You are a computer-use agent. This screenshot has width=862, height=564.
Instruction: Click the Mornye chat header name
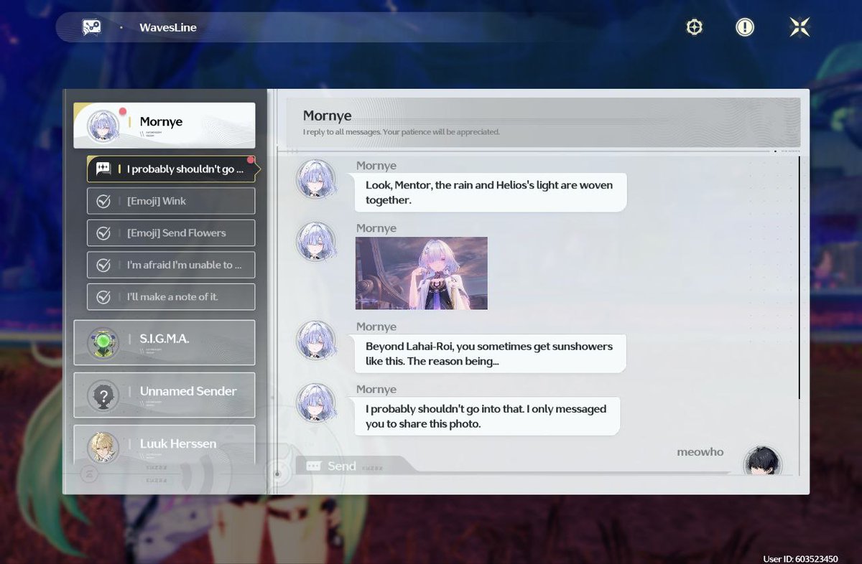coord(327,116)
